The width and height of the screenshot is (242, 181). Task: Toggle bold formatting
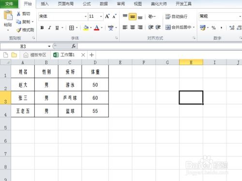[x=42, y=28]
